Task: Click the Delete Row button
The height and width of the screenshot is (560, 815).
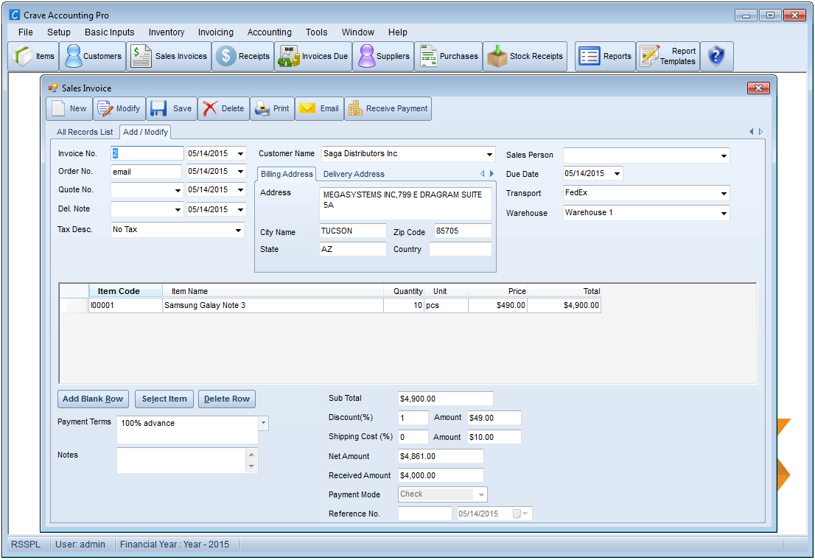Action: 227,399
